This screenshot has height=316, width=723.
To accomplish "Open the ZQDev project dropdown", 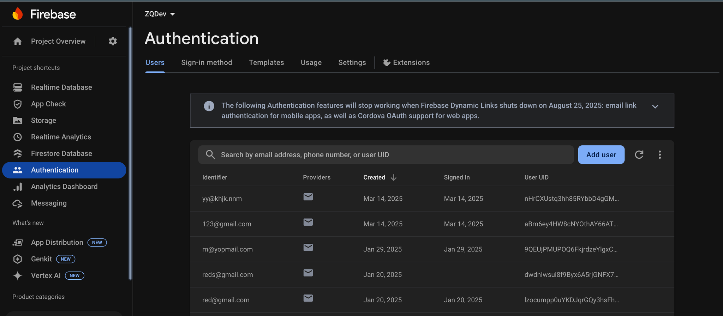I will coord(160,14).
